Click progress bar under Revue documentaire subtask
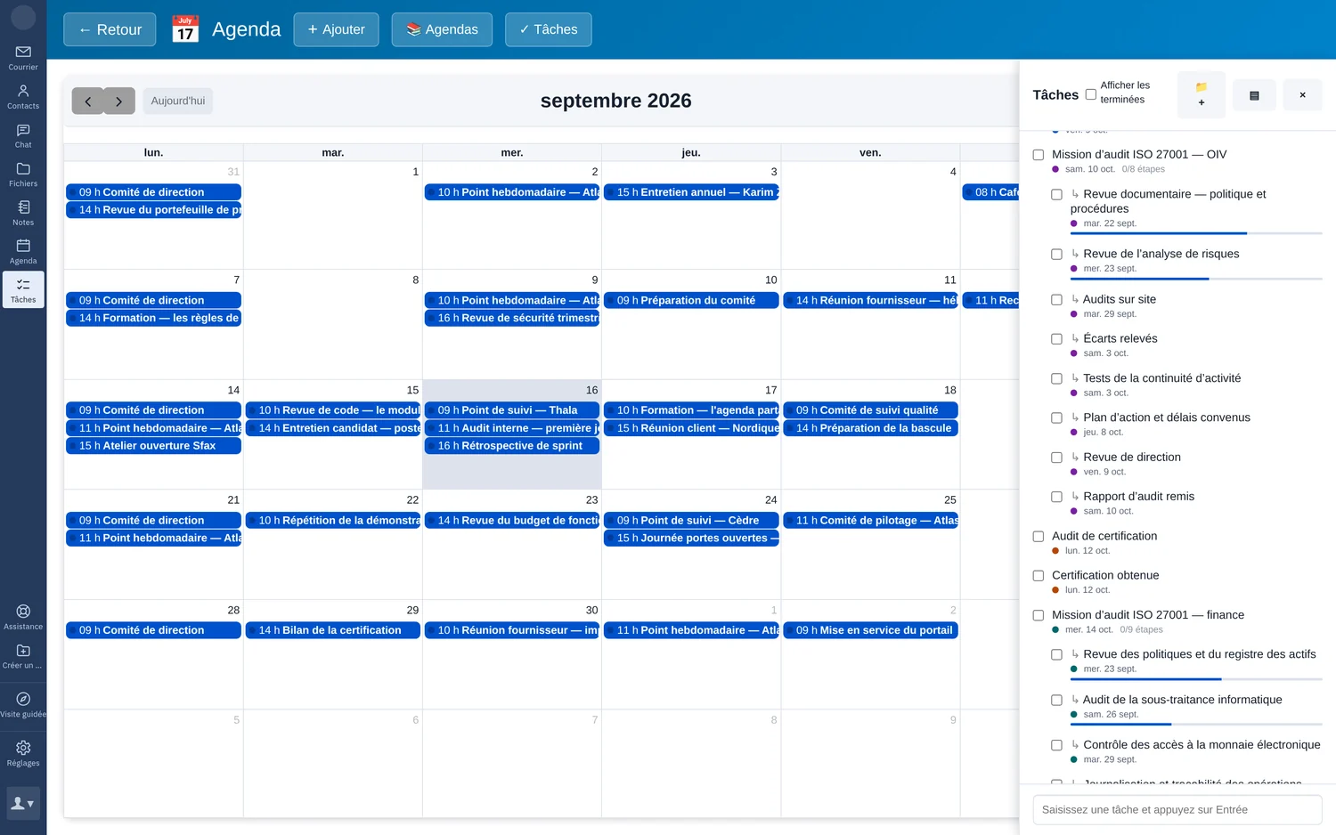 point(1196,233)
